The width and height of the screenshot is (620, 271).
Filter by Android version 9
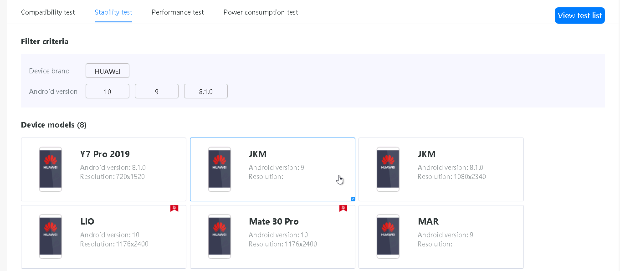(x=157, y=91)
